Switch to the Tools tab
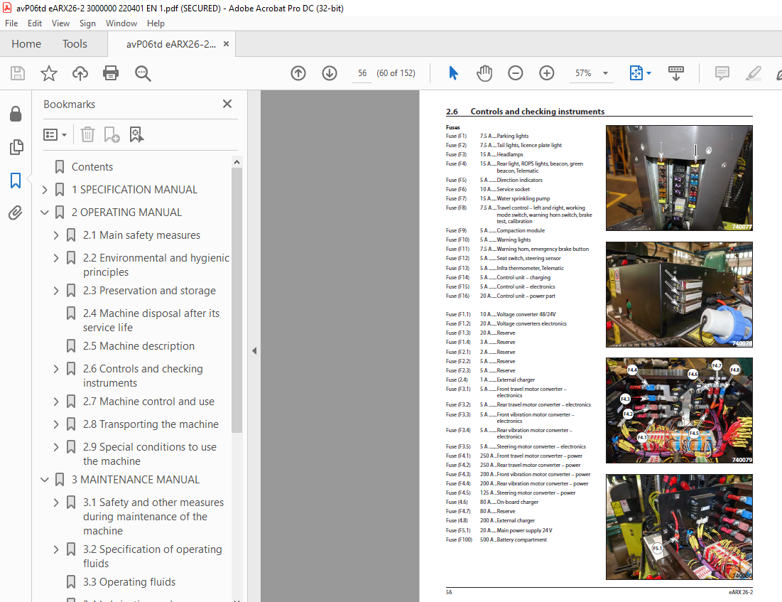The image size is (782, 602). point(75,44)
